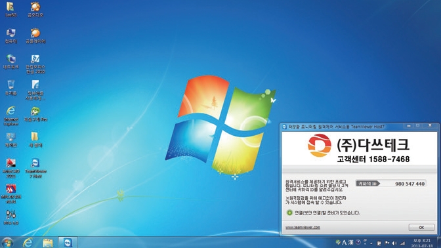Open Internet Explorer from the taskbar

tap(28, 242)
